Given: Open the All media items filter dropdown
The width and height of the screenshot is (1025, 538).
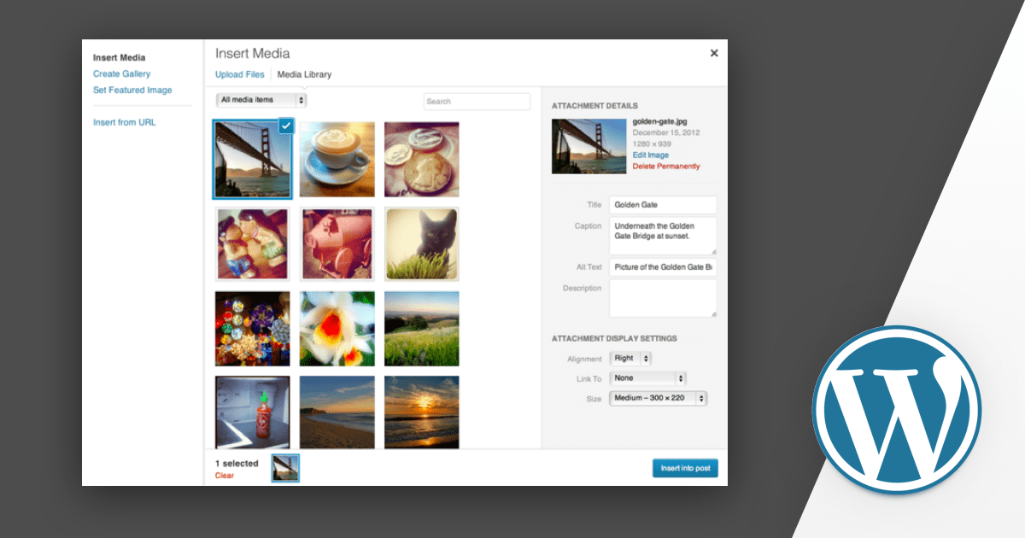Looking at the screenshot, I should click(x=261, y=100).
